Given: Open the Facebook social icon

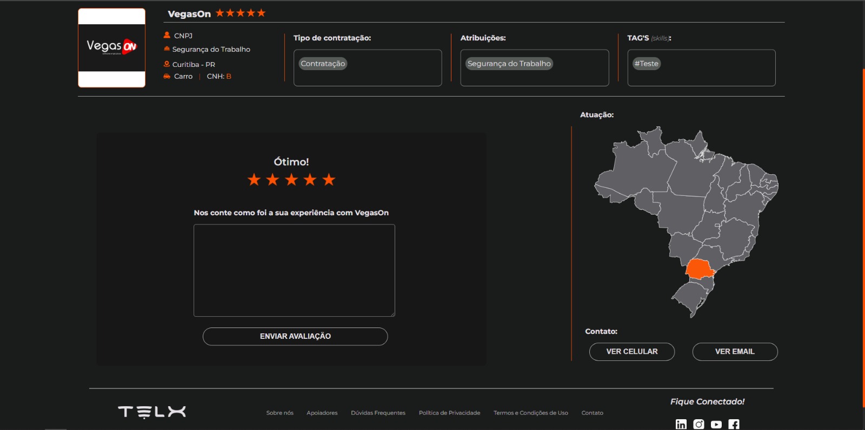Looking at the screenshot, I should pos(734,424).
